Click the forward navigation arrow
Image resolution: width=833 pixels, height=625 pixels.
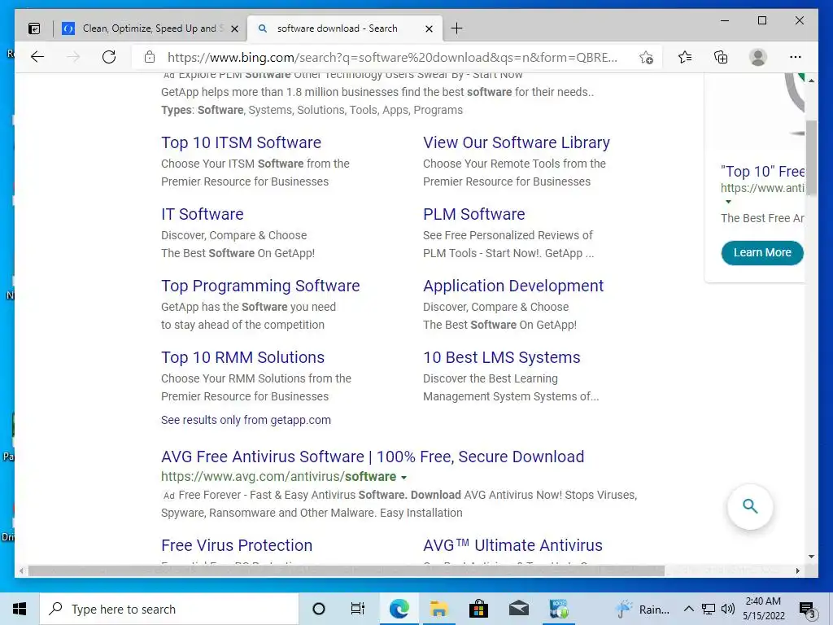[73, 57]
